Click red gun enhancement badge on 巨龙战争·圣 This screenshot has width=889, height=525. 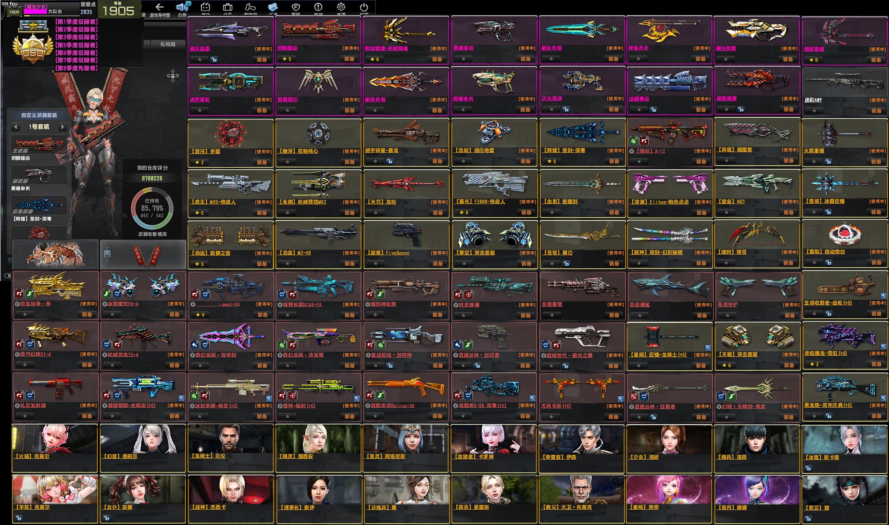click(19, 293)
